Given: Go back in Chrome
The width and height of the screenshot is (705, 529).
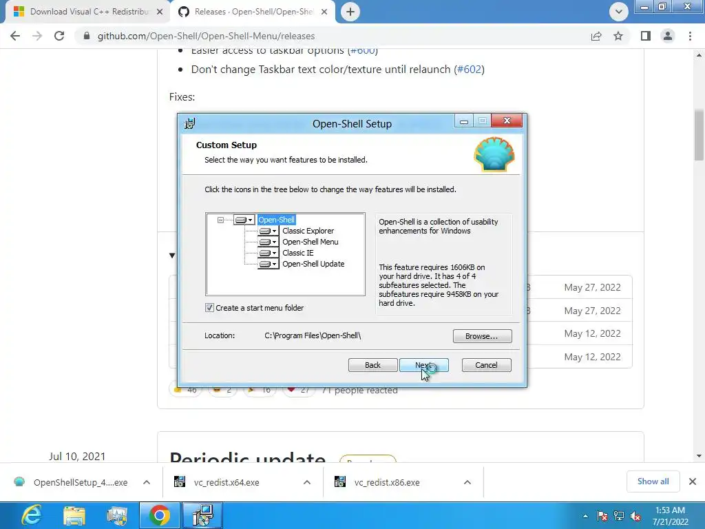Looking at the screenshot, I should pyautogui.click(x=15, y=36).
